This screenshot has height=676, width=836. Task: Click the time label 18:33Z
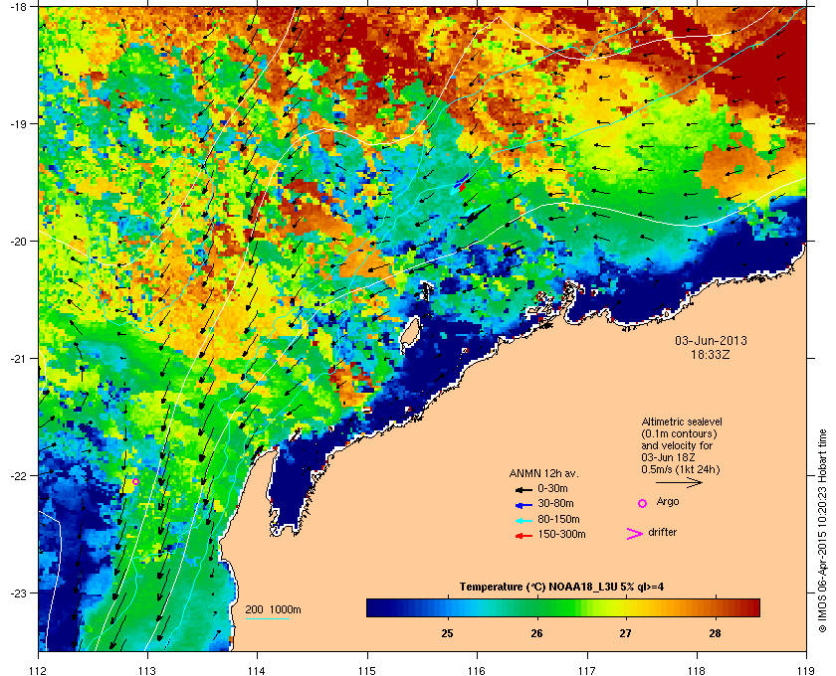711,354
